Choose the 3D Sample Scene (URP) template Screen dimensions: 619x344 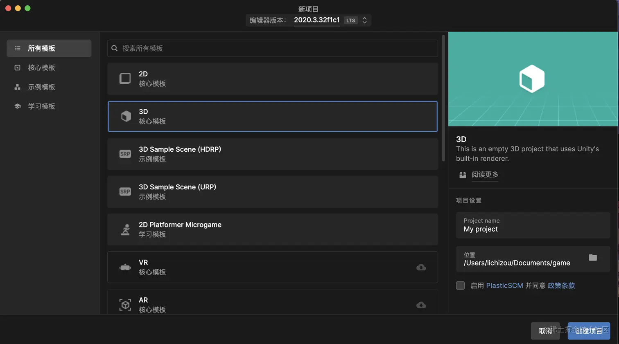pos(273,191)
